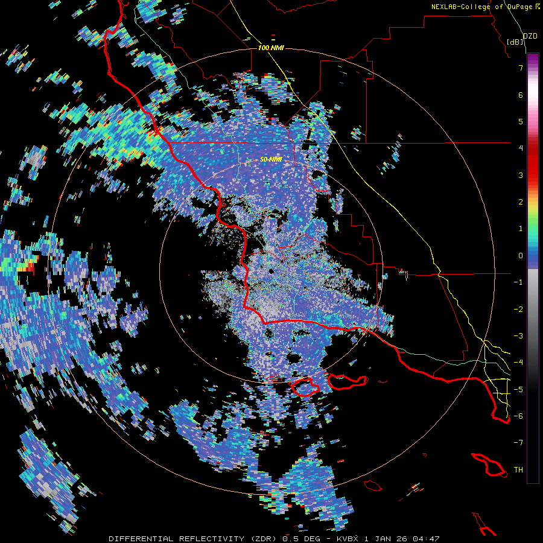
Task: Click the black radar site dot at center
Action: coord(271,271)
